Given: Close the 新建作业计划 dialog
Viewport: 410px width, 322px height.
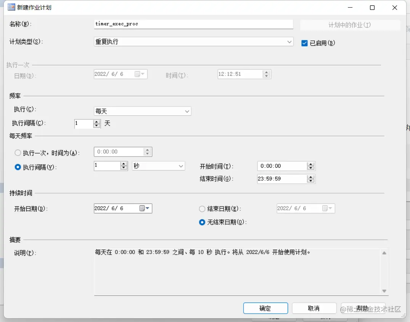Looking at the screenshot, I should [395, 8].
